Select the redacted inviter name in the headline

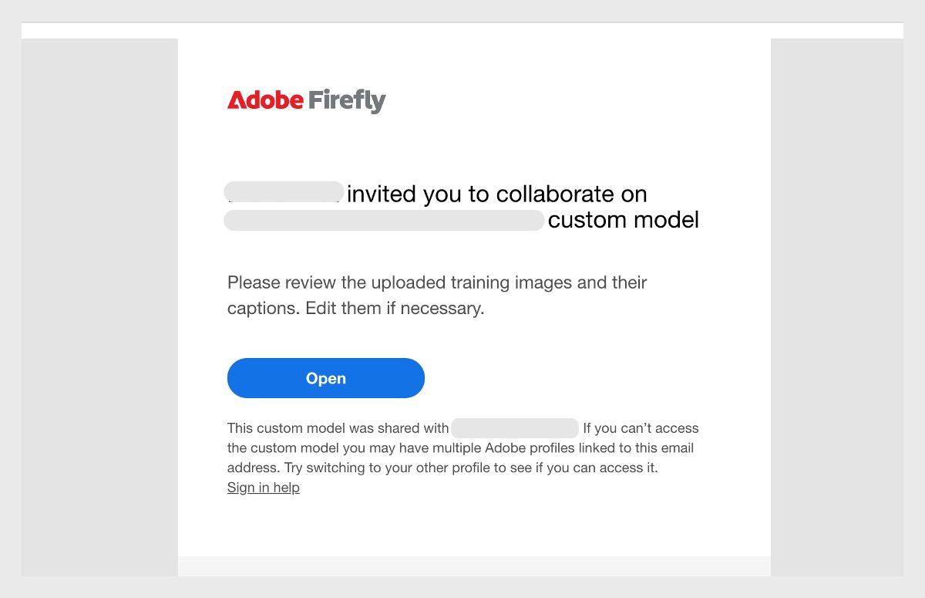click(284, 192)
